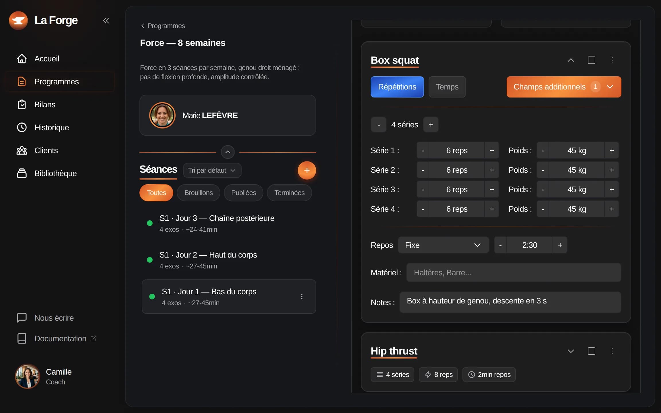This screenshot has width=661, height=413.
Task: Increase rest time 2:30 with plus
Action: point(560,245)
